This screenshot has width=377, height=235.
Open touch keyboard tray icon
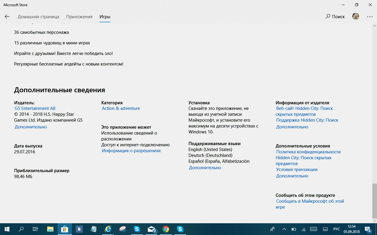(x=313, y=229)
